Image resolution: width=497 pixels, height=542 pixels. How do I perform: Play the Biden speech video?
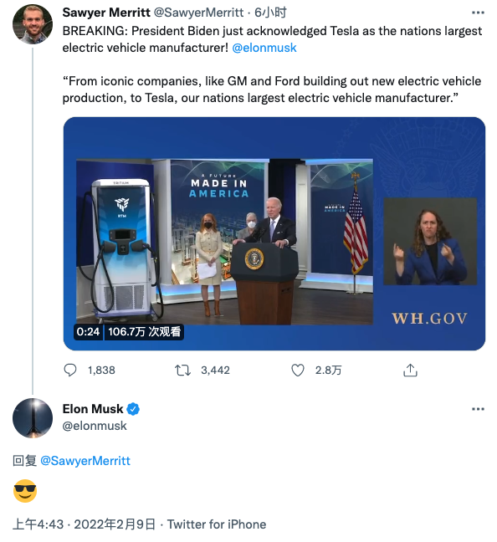274,233
